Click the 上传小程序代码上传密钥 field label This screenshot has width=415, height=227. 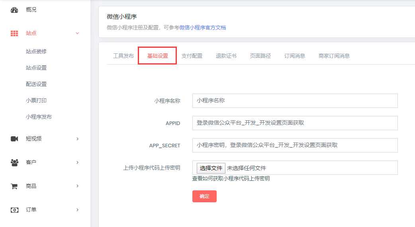click(x=152, y=168)
